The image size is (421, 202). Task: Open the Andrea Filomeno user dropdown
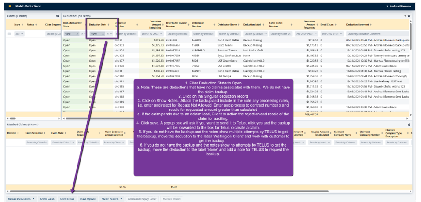[399, 7]
